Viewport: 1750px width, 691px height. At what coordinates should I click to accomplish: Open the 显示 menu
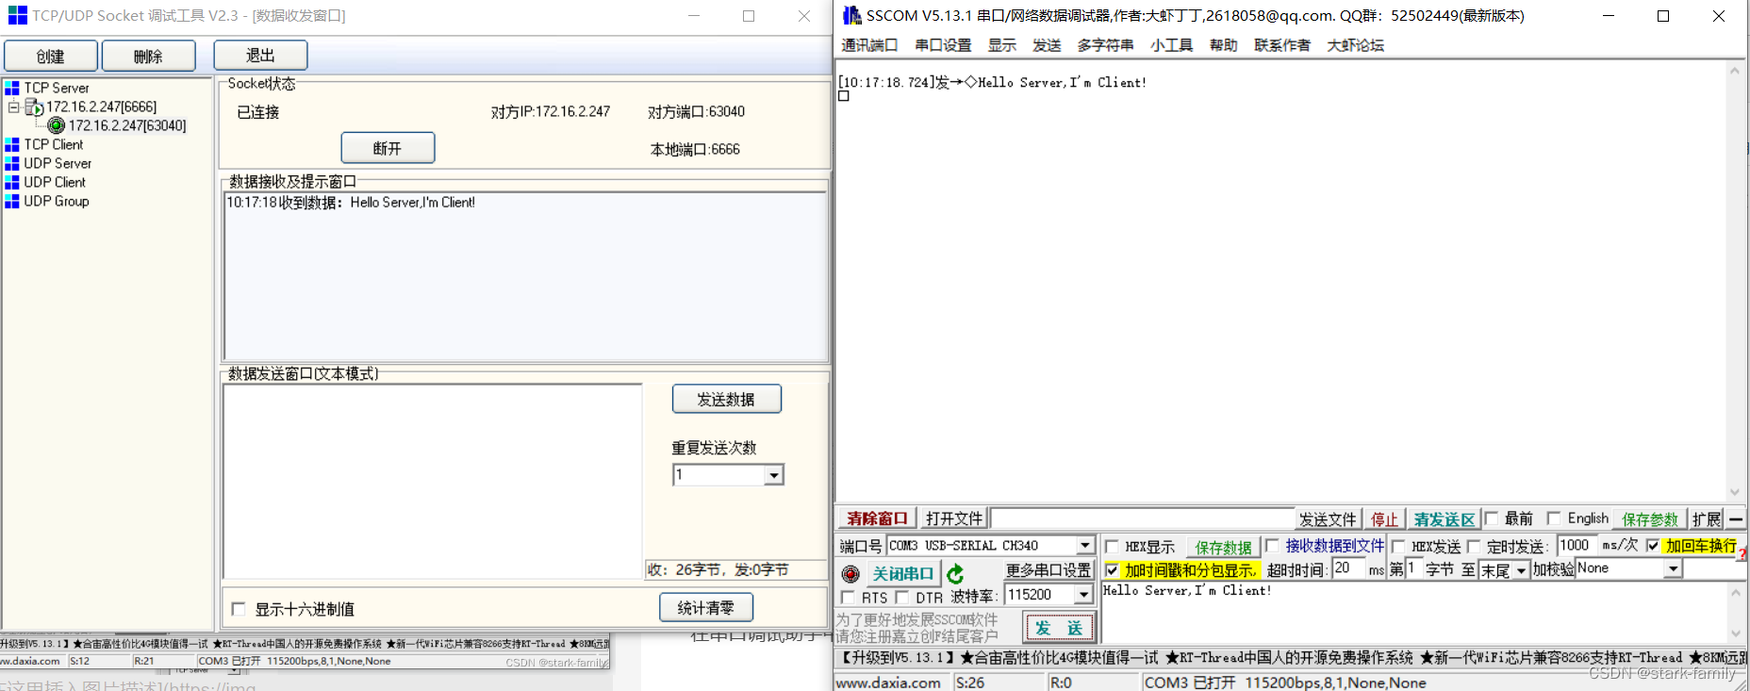tap(1002, 45)
